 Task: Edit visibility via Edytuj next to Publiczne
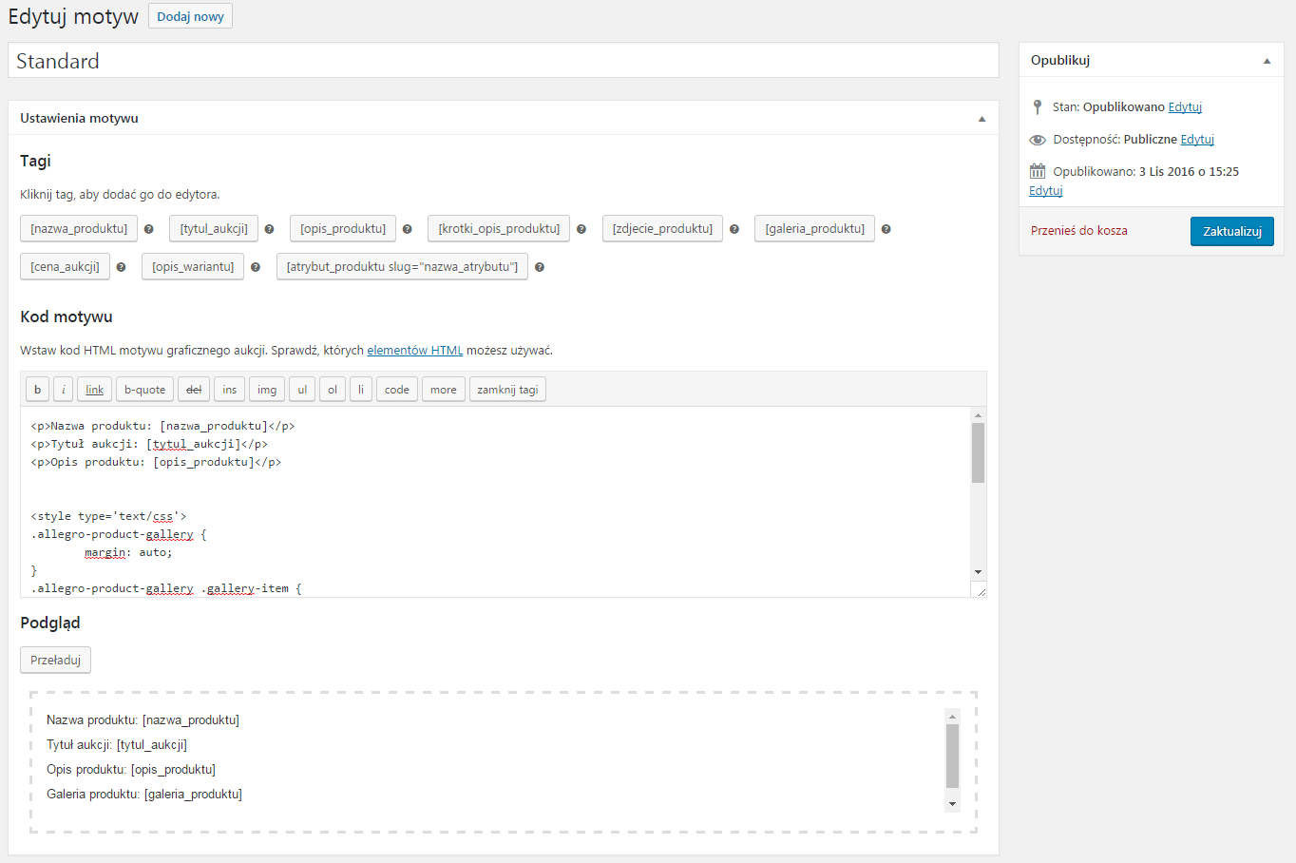click(x=1197, y=140)
